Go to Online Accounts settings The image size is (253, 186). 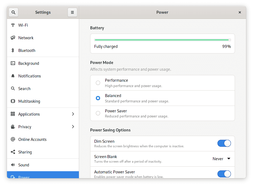click(32, 139)
